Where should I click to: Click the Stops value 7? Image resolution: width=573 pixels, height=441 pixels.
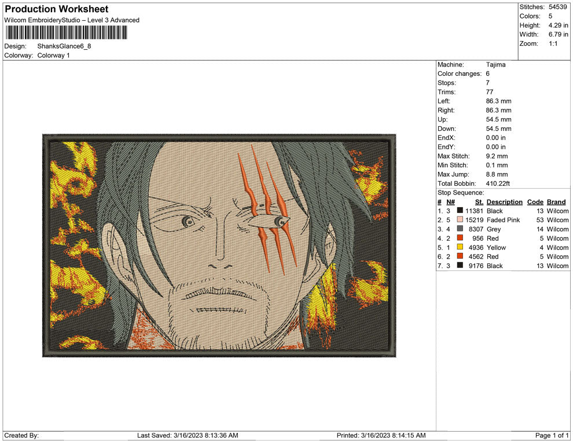(x=487, y=83)
